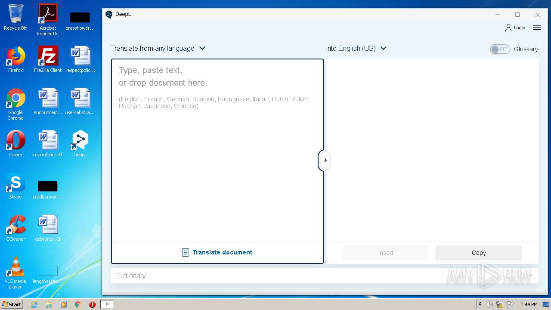
Task: Click the DeepL logo in title bar
Action: (x=109, y=14)
